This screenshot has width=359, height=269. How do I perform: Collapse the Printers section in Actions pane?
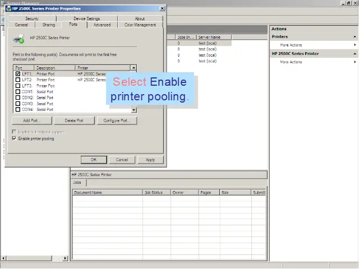[355, 36]
